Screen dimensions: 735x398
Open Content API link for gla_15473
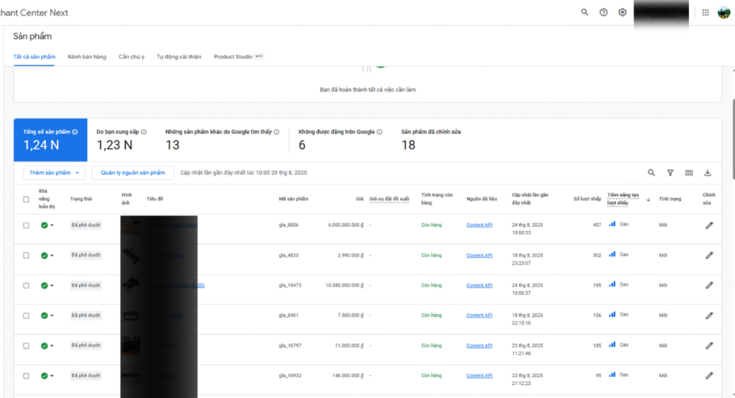[479, 285]
